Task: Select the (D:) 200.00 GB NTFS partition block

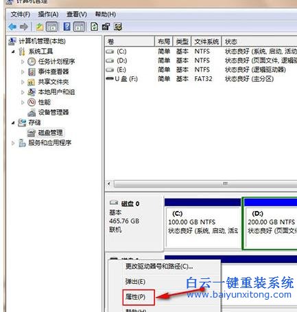Action: [270, 223]
